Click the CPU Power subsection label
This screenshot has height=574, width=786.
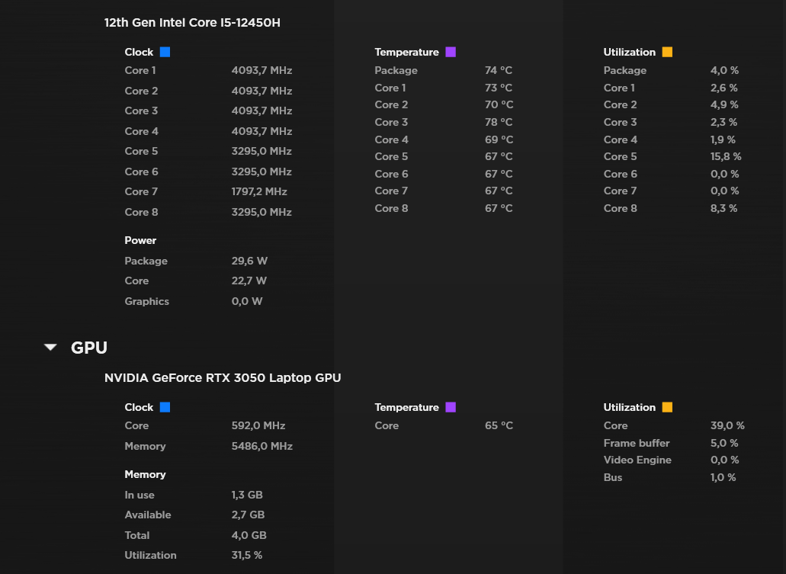[x=140, y=241]
